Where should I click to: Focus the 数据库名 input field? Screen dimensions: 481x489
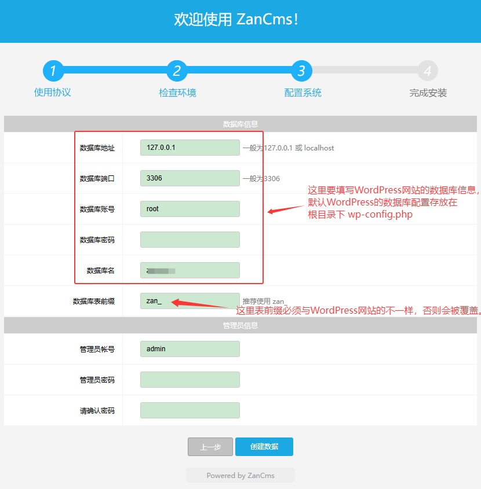190,270
